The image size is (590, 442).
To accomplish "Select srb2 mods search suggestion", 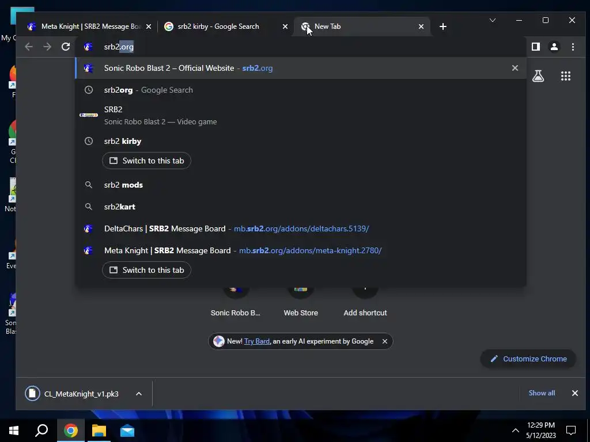I will click(301, 185).
